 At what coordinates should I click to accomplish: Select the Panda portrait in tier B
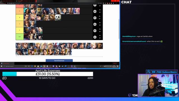point(58,17)
